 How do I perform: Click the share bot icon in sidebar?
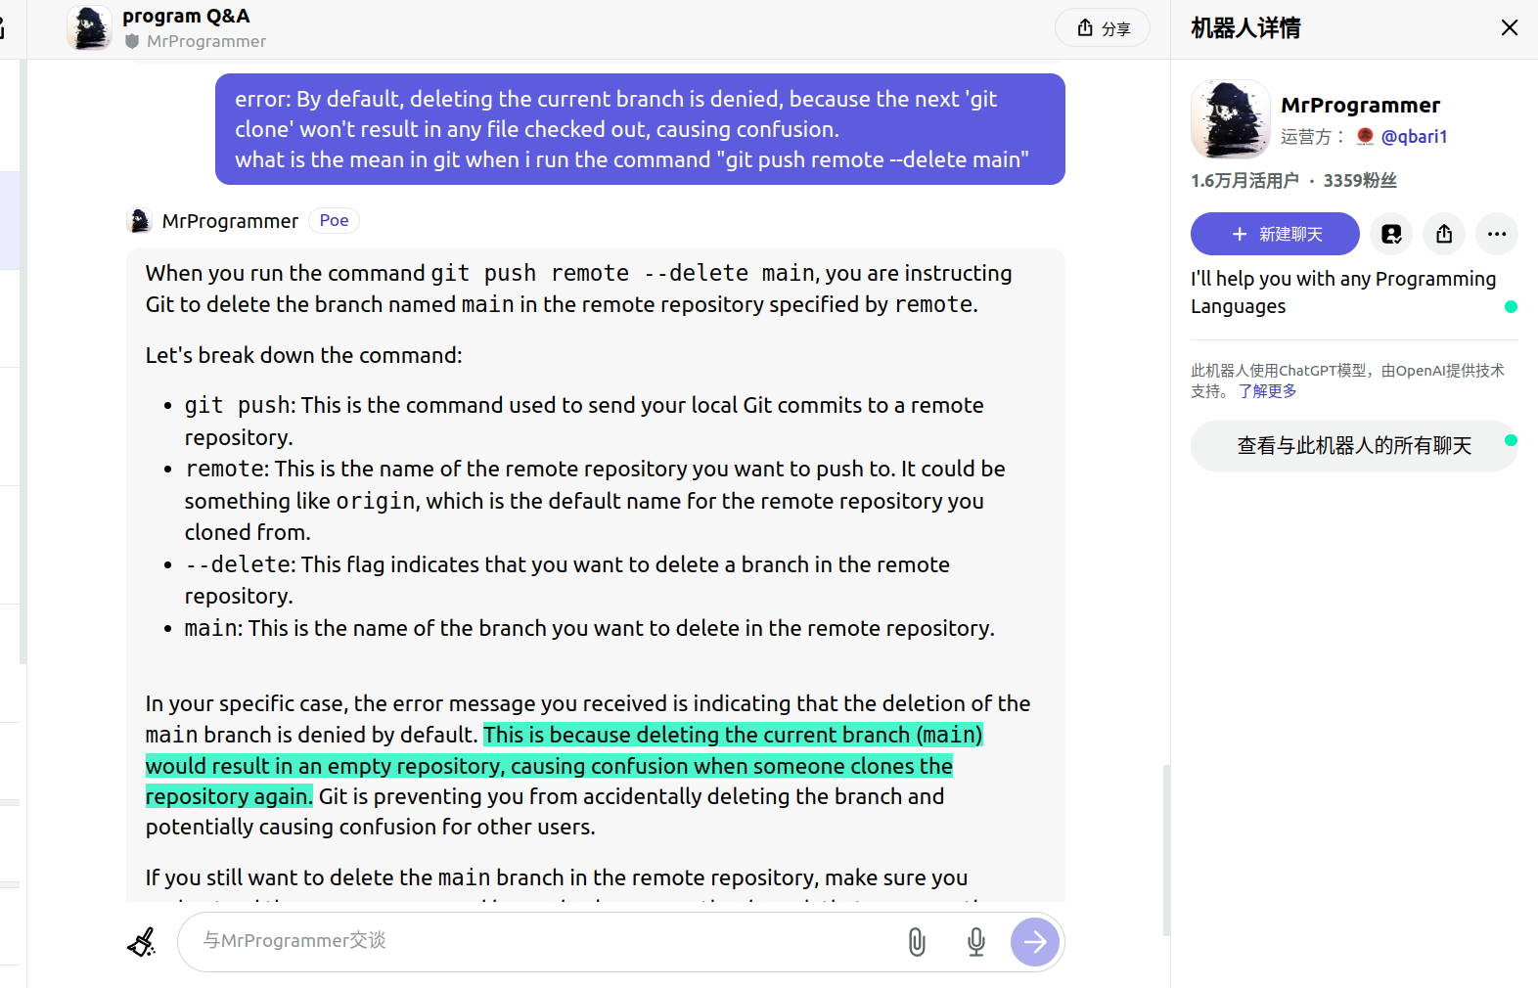tap(1443, 234)
